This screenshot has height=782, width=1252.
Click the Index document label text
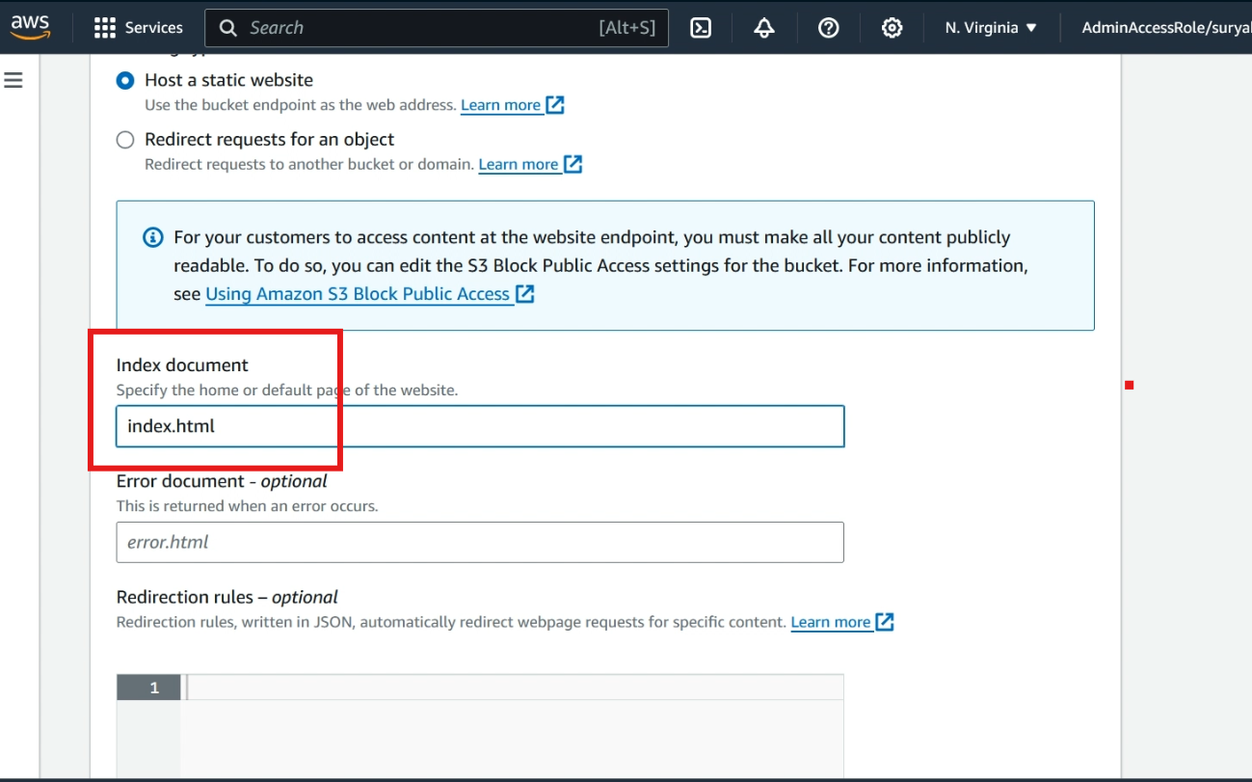pos(182,364)
